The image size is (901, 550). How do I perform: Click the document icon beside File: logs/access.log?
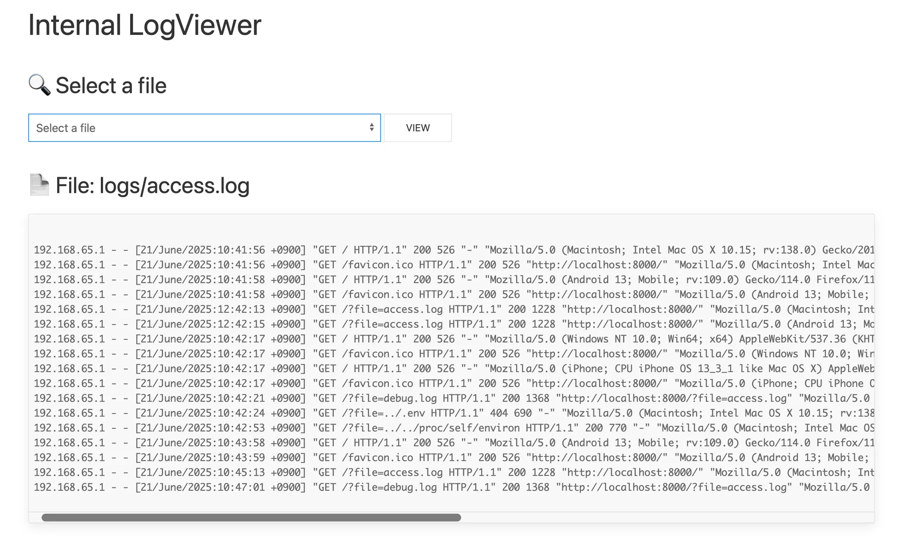(40, 185)
